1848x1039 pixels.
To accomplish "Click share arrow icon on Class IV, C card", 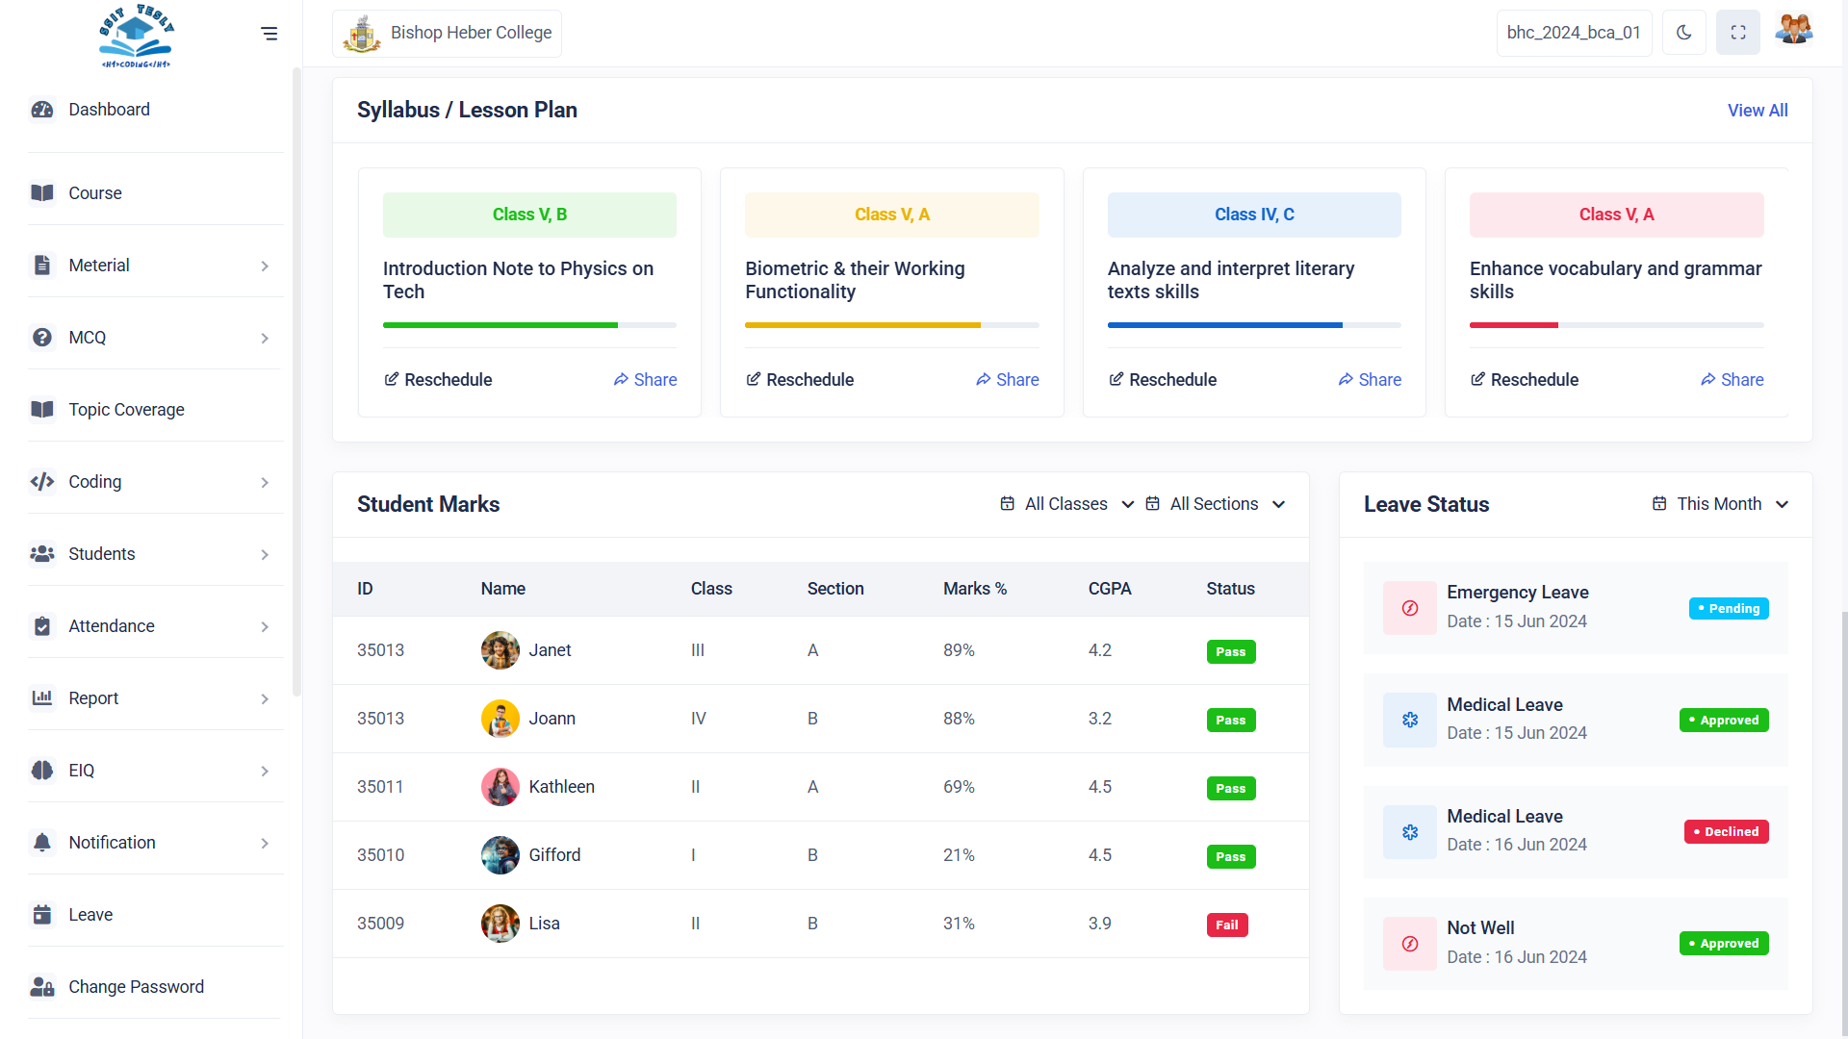I will click(1346, 380).
